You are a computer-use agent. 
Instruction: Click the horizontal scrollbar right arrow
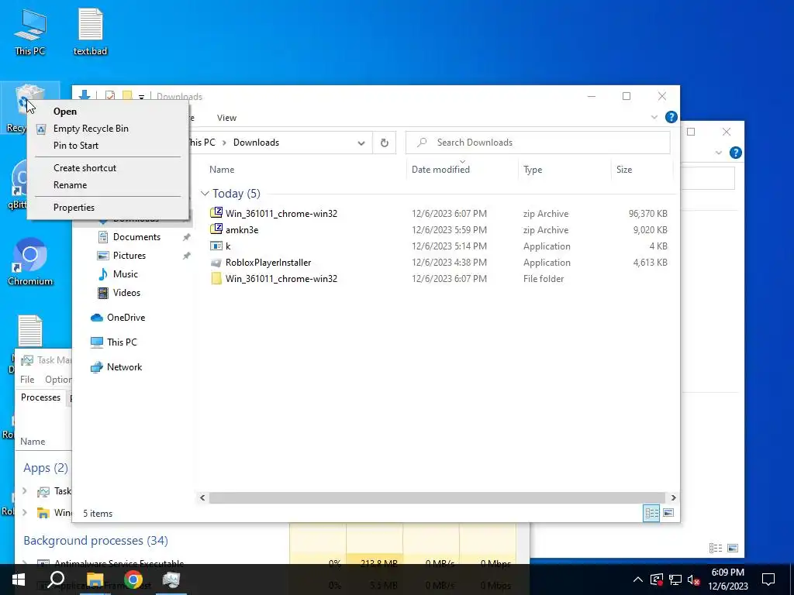pyautogui.click(x=673, y=498)
